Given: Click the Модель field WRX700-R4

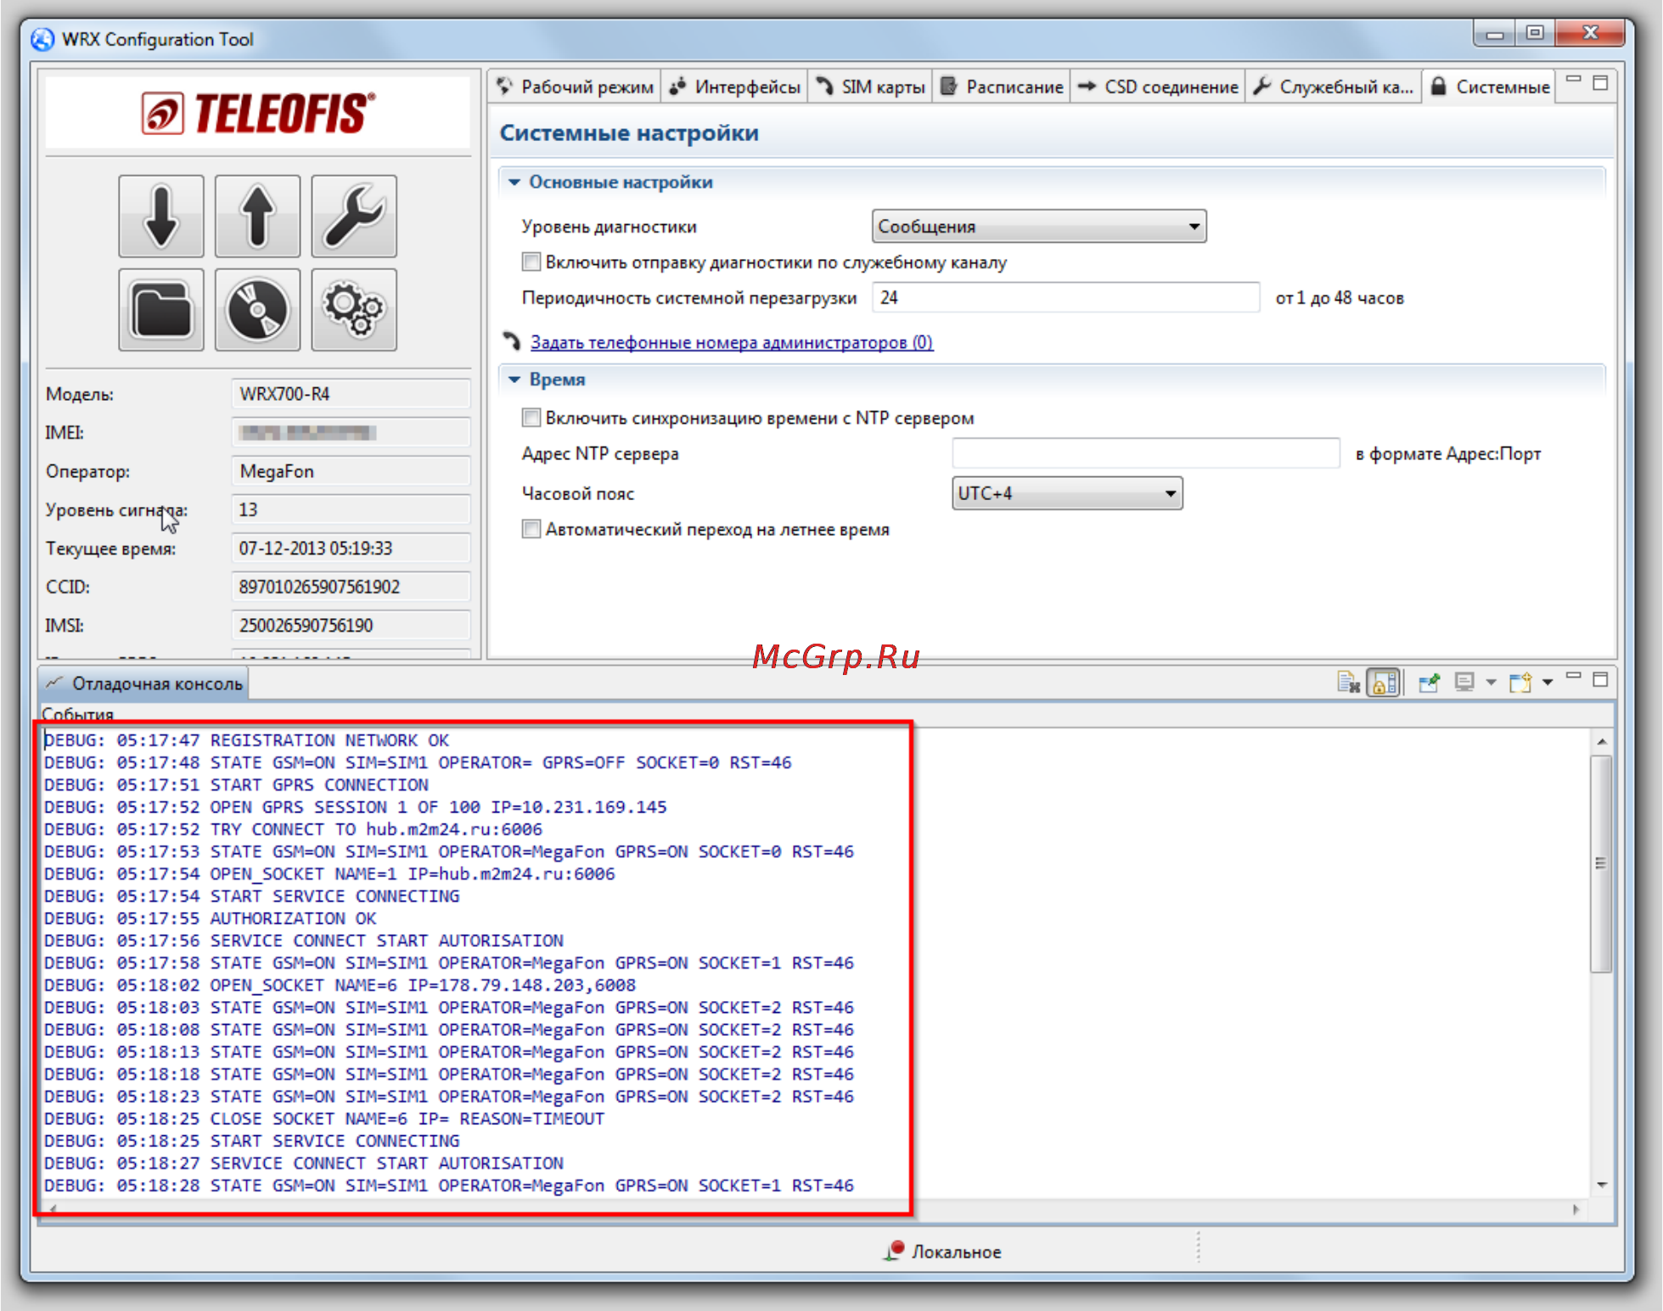Looking at the screenshot, I should [x=351, y=394].
